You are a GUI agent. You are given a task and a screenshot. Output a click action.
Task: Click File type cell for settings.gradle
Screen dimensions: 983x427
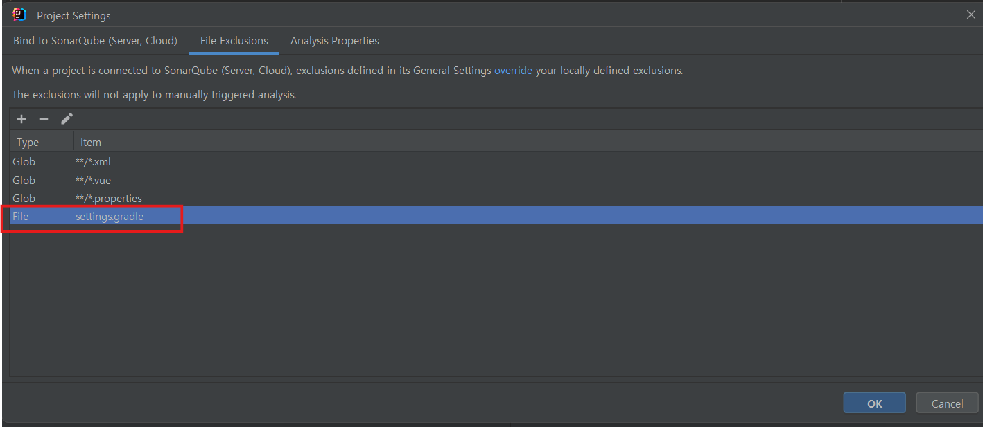21,217
